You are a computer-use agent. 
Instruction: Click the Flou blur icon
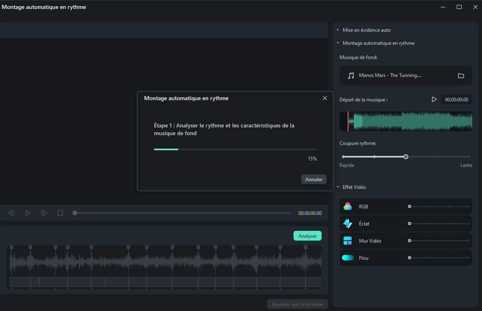pyautogui.click(x=348, y=258)
